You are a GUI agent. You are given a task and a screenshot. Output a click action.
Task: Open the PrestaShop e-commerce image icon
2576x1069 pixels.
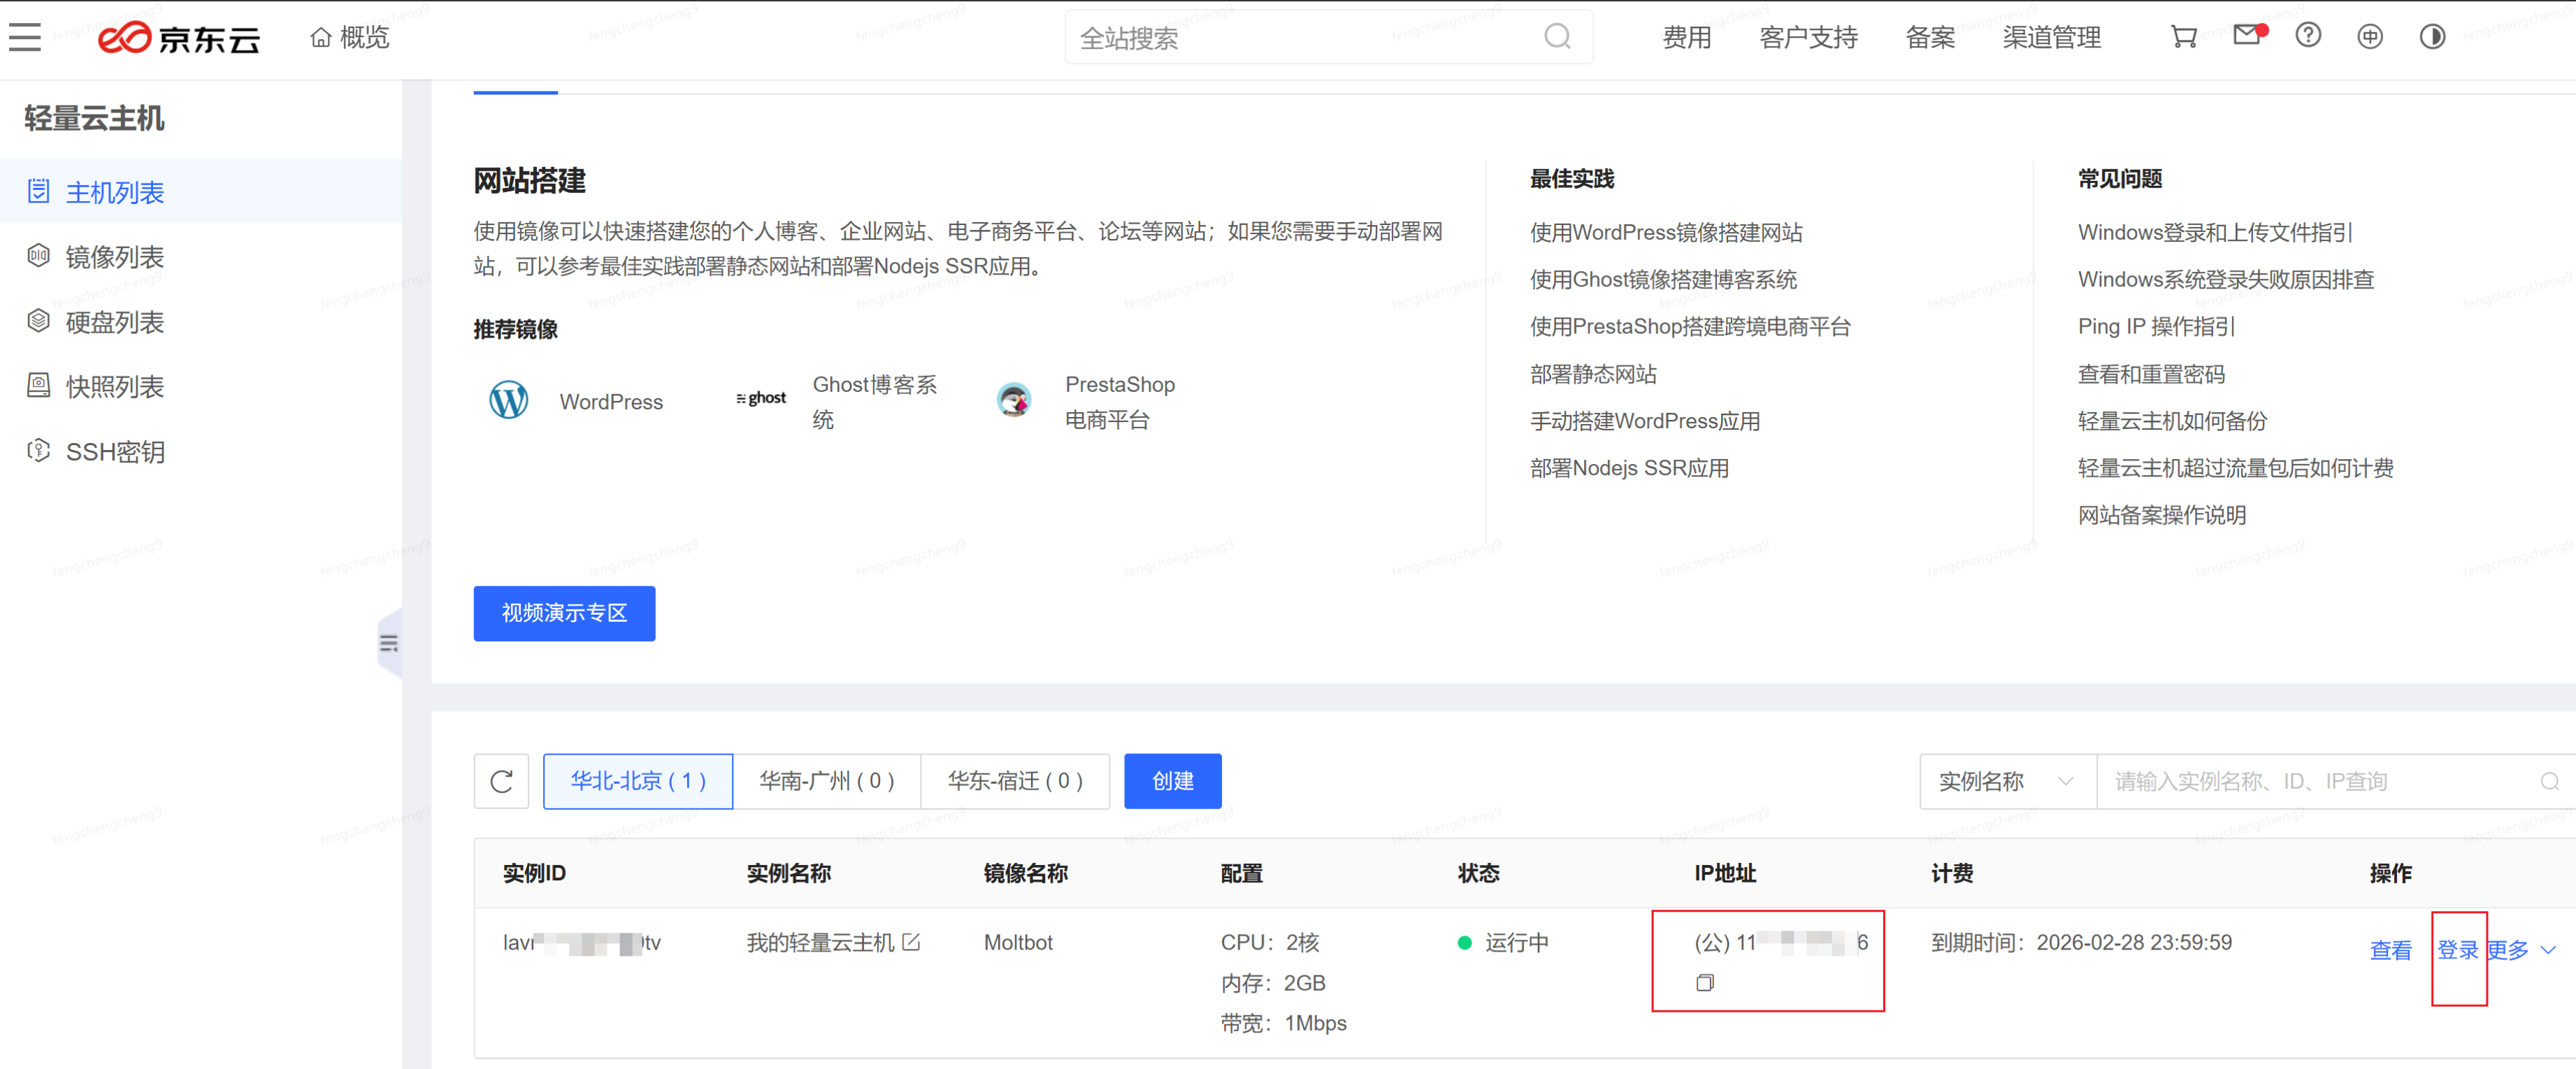click(1014, 400)
